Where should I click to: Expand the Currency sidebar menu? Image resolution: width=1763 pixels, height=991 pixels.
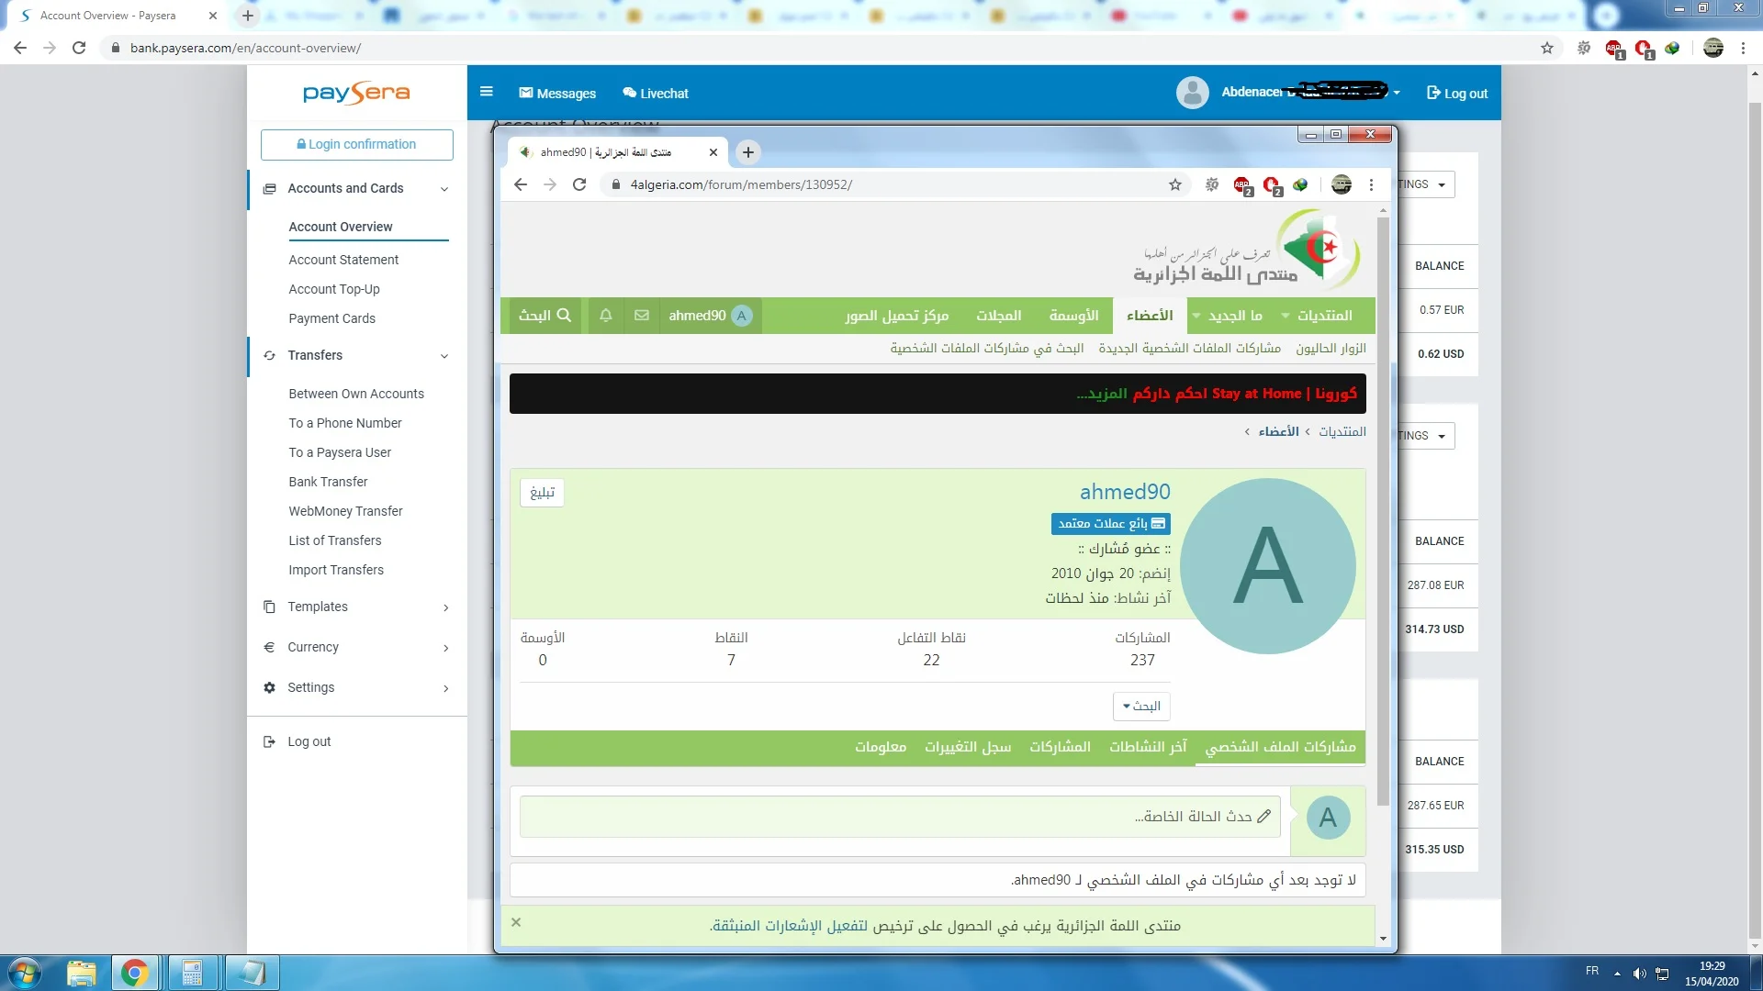[446, 648]
